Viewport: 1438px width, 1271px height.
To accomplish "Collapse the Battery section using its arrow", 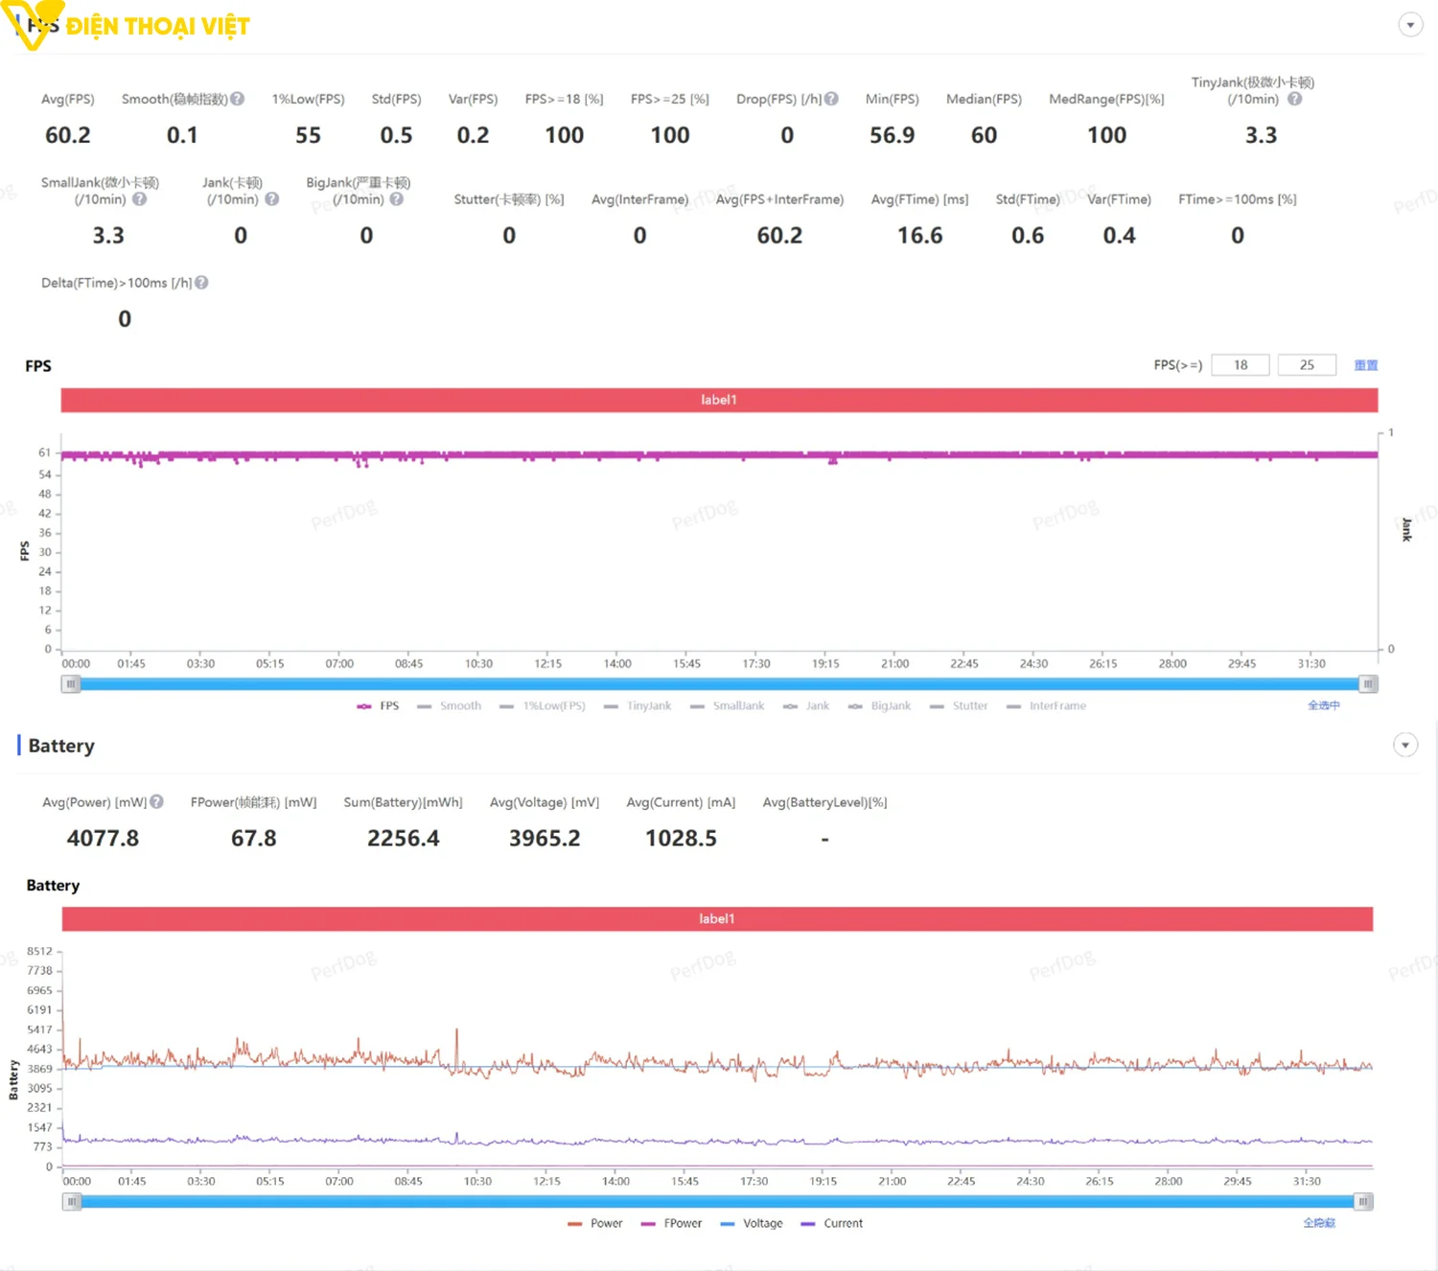I will click(1404, 745).
